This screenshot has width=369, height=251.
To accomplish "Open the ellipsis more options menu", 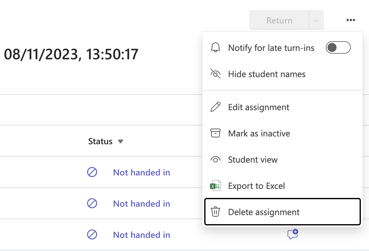I will pyautogui.click(x=351, y=20).
